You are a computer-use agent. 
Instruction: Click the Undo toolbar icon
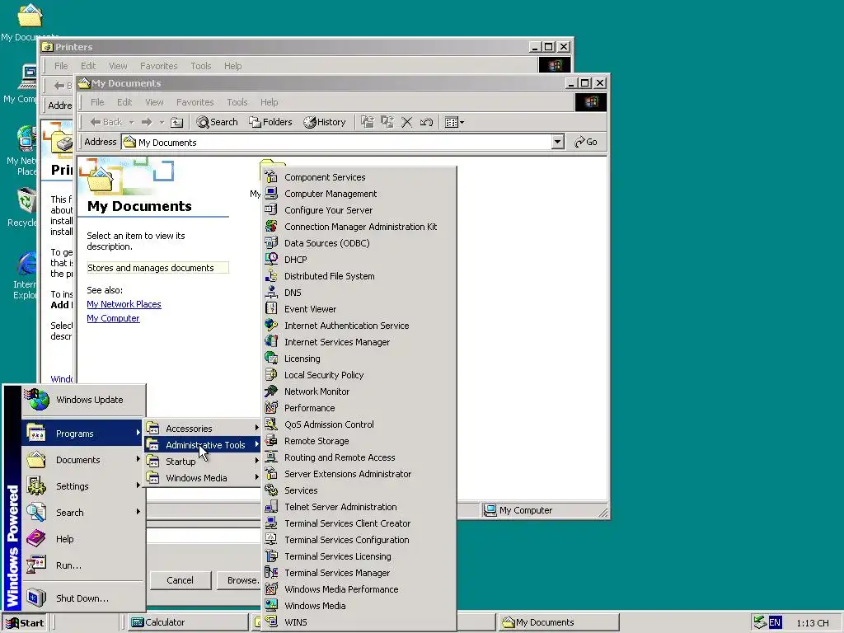pos(426,122)
